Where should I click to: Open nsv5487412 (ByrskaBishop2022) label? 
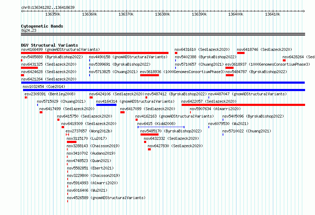click(x=176, y=94)
